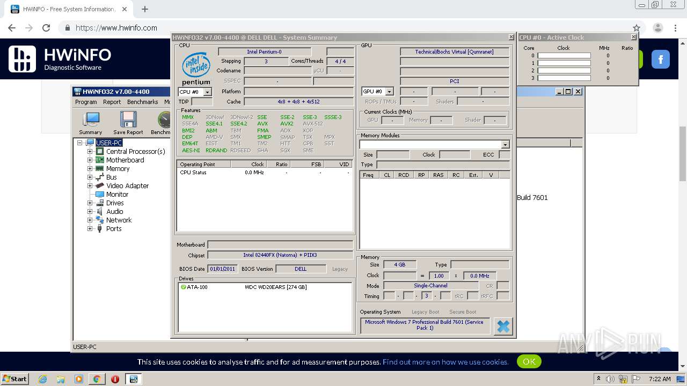Expand the Audio tree node
Screen dimensions: 687x386
click(x=90, y=211)
